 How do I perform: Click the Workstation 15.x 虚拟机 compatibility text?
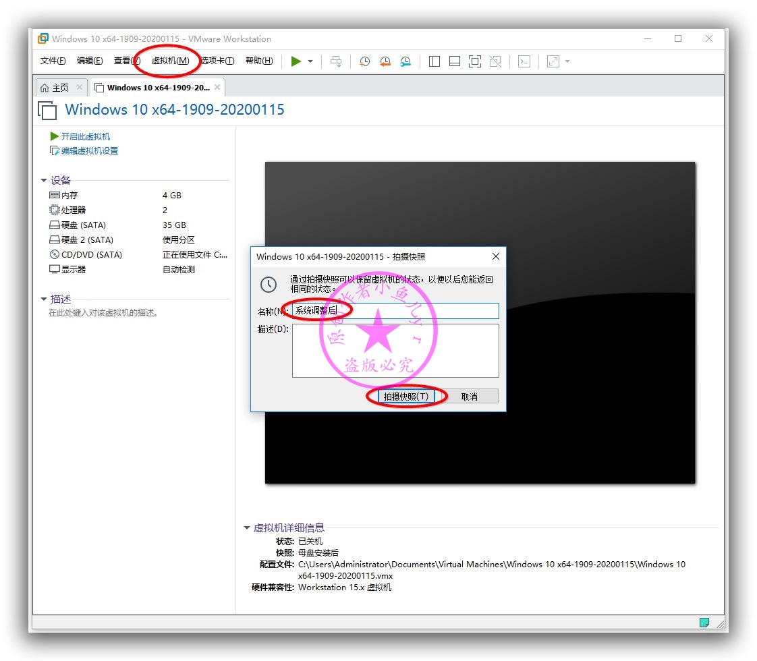pos(345,587)
